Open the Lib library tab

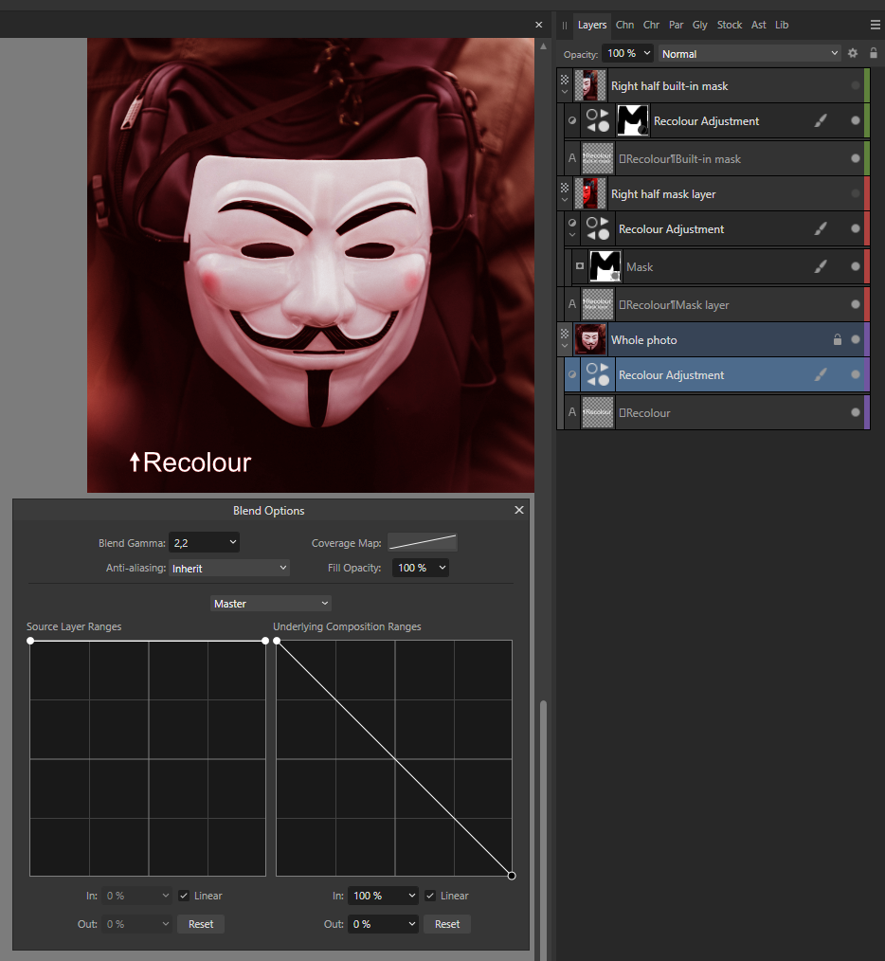pyautogui.click(x=782, y=26)
